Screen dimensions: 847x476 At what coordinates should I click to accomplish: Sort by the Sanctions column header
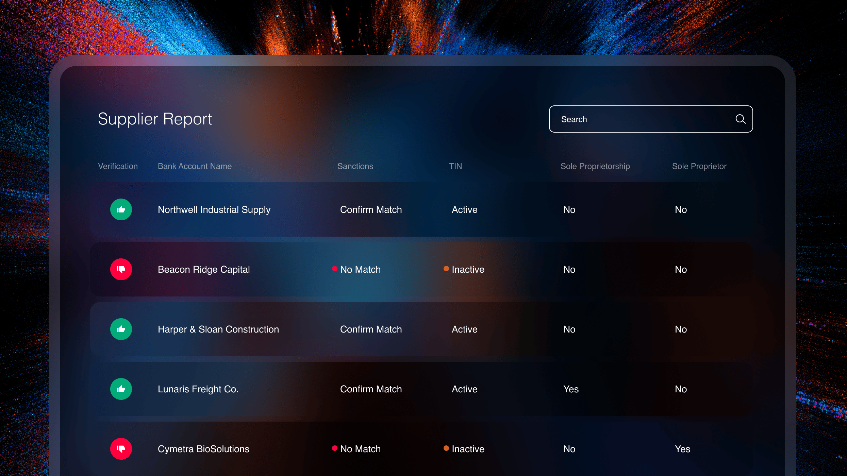[355, 166]
